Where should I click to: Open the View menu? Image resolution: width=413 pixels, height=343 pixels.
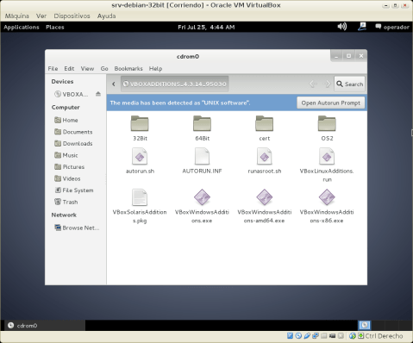87,69
